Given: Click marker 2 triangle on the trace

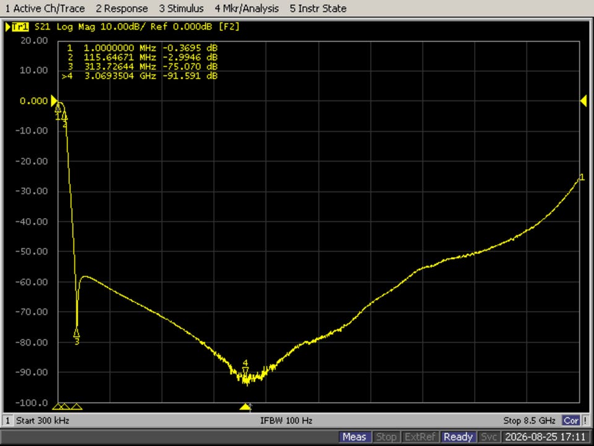Looking at the screenshot, I should tap(65, 116).
